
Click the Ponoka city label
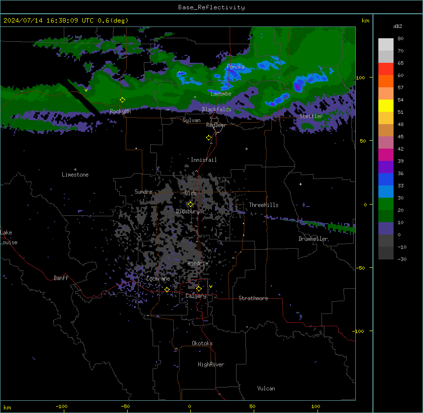point(236,67)
